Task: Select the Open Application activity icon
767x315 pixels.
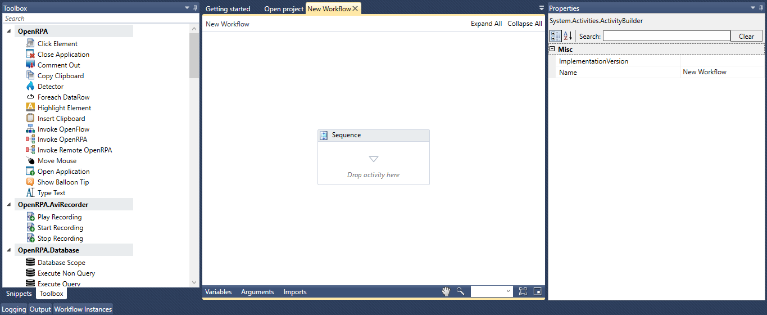Action: click(30, 172)
